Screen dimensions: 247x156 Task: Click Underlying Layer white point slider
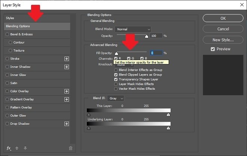click(168, 128)
